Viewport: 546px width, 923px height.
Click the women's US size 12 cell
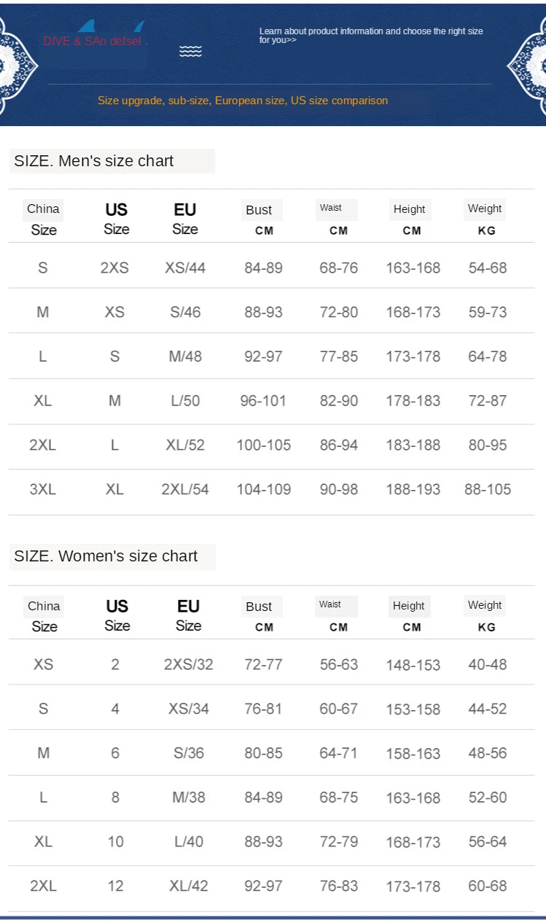115,887
